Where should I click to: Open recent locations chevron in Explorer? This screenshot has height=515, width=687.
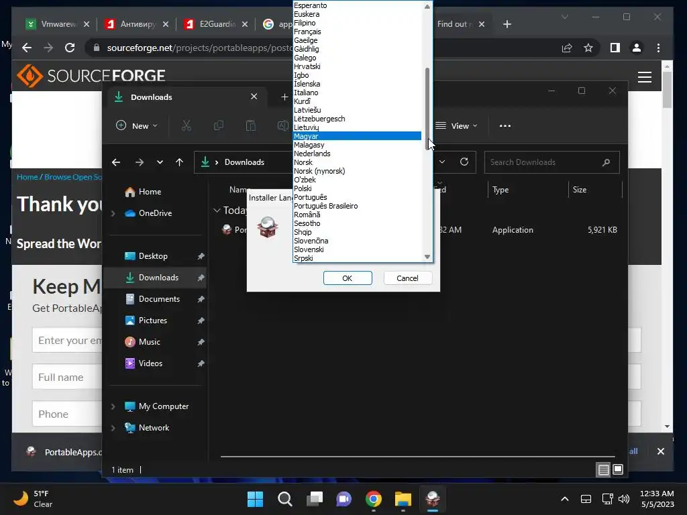click(160, 162)
